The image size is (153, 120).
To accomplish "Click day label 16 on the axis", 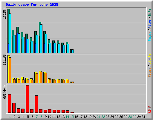I will 76,117.
